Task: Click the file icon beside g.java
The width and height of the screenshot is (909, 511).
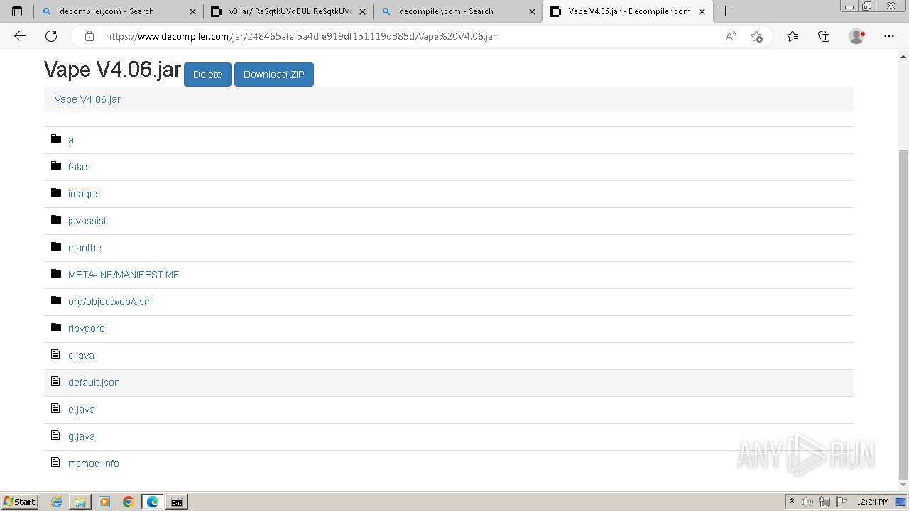Action: coord(56,435)
